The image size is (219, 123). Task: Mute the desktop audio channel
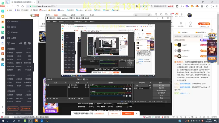click(127, 96)
